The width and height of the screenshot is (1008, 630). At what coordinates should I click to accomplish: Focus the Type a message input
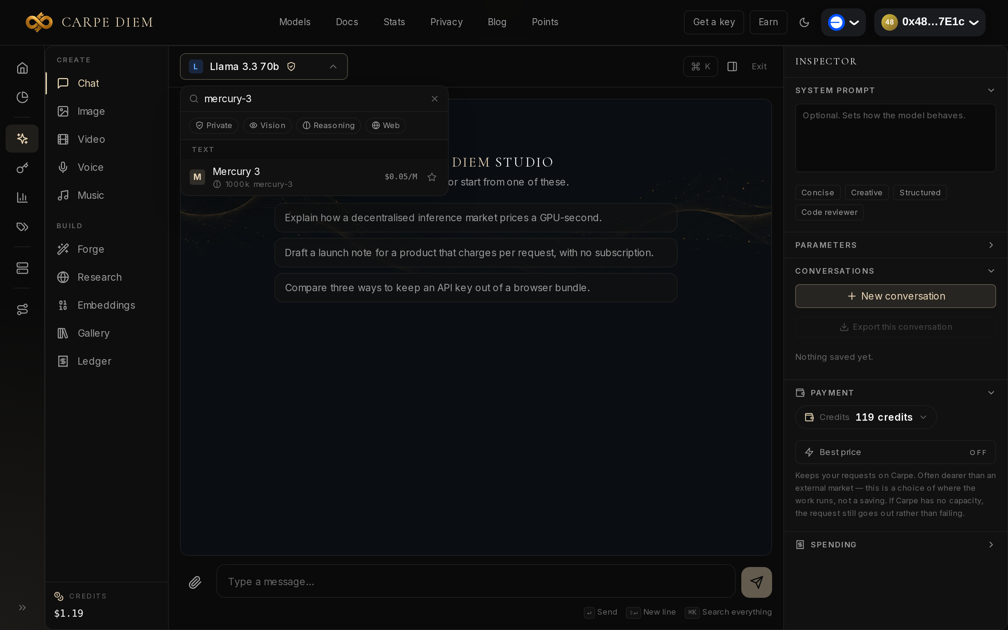point(476,581)
